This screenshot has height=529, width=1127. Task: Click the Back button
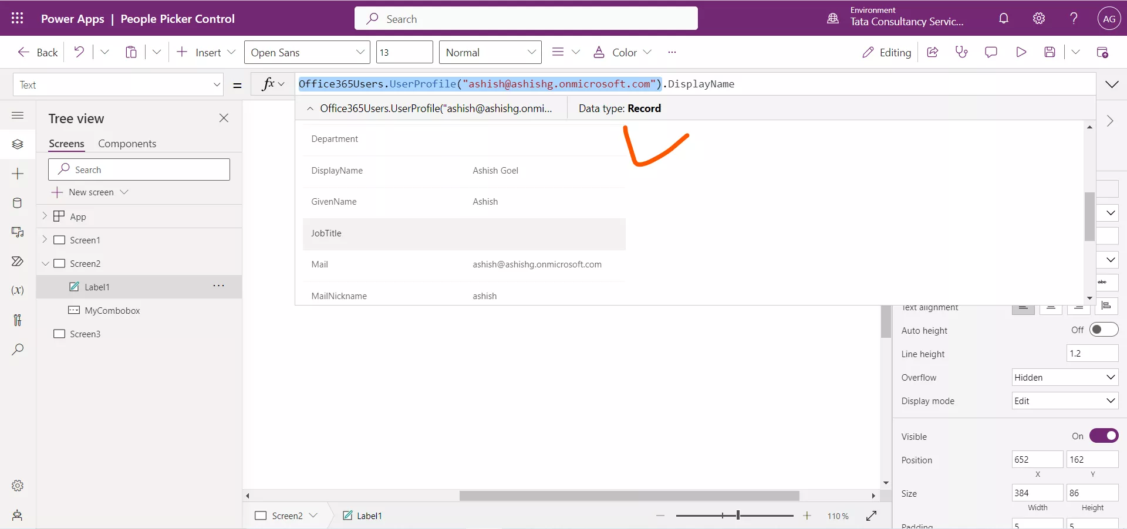pyautogui.click(x=37, y=52)
